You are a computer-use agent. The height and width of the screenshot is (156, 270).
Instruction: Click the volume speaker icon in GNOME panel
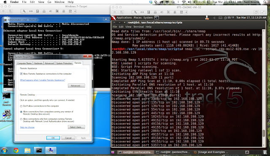(215, 18)
